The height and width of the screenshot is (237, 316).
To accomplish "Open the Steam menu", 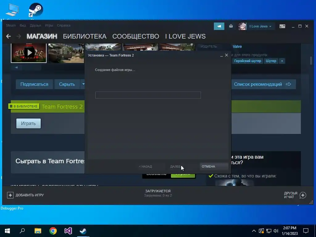I will pyautogui.click(x=11, y=25).
